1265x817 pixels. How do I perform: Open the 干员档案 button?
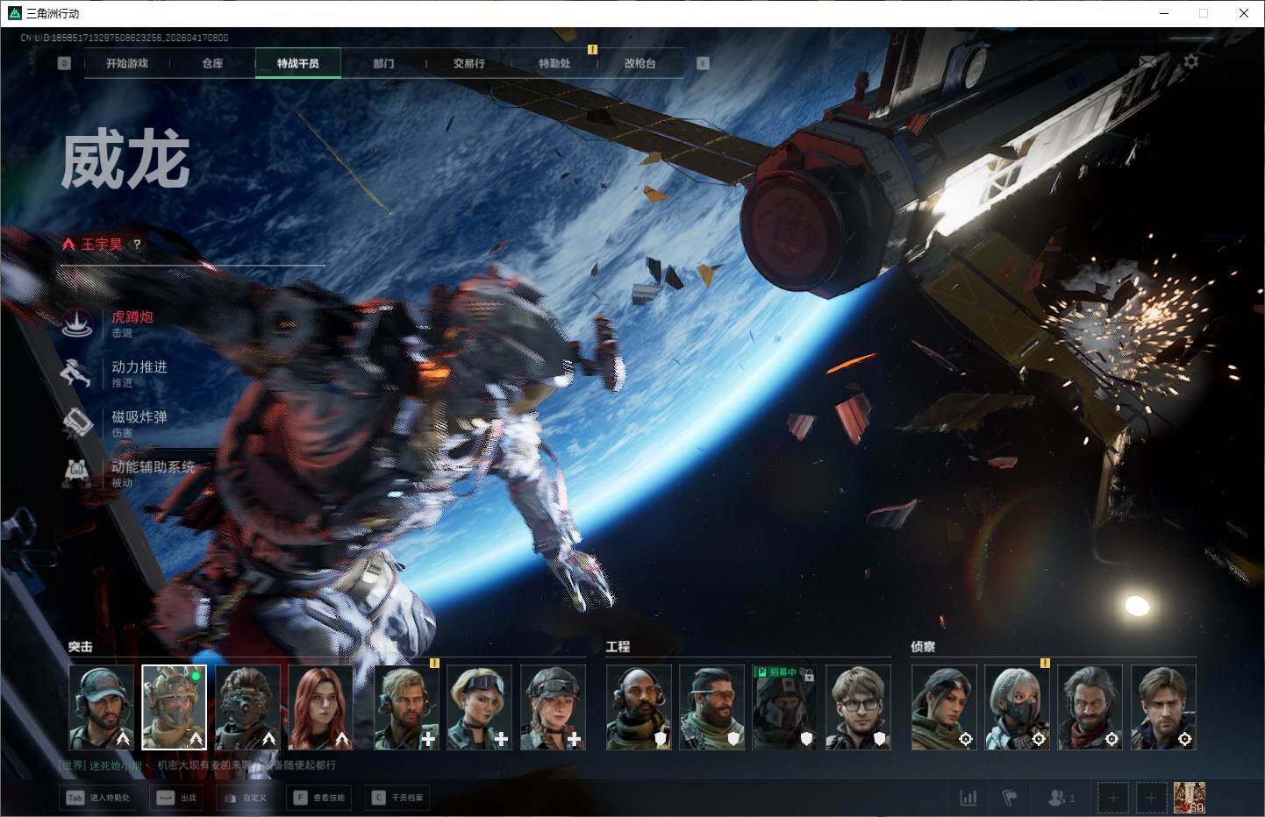point(398,798)
